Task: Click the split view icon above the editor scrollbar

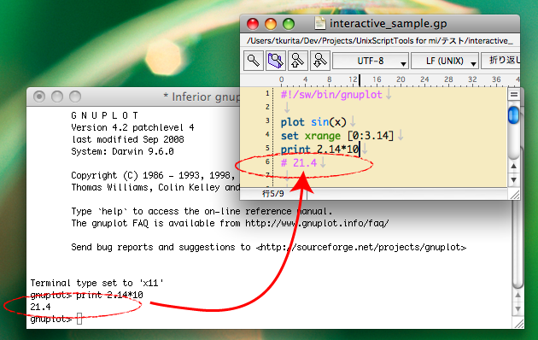Action: [513, 94]
